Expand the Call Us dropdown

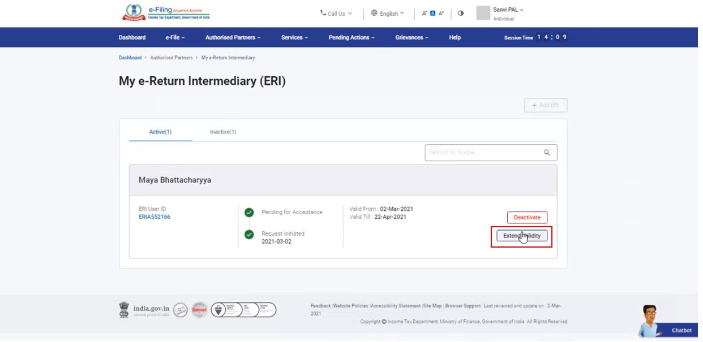(336, 14)
